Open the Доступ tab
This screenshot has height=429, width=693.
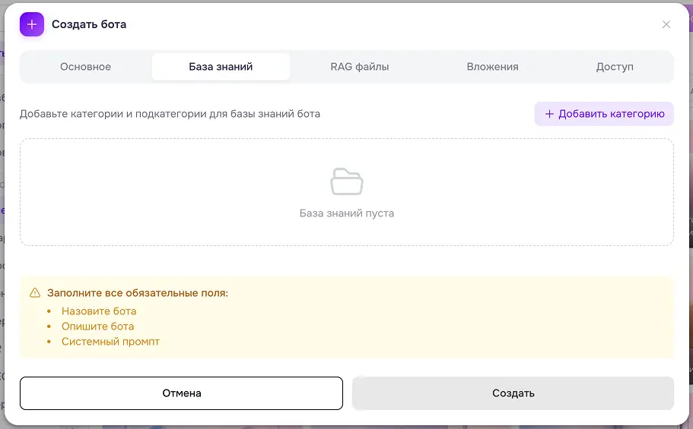(615, 67)
